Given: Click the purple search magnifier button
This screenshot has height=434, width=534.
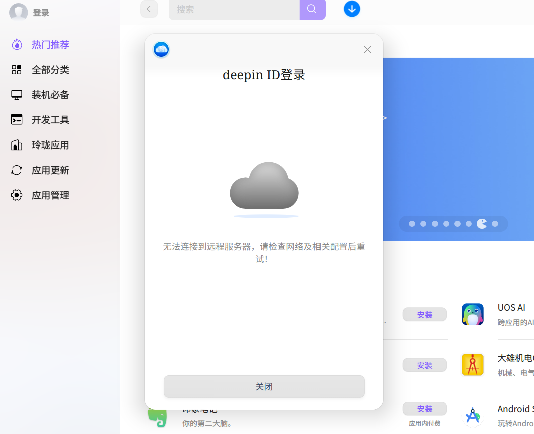Looking at the screenshot, I should coord(312,9).
